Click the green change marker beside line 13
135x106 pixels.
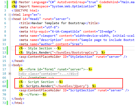point(7,52)
